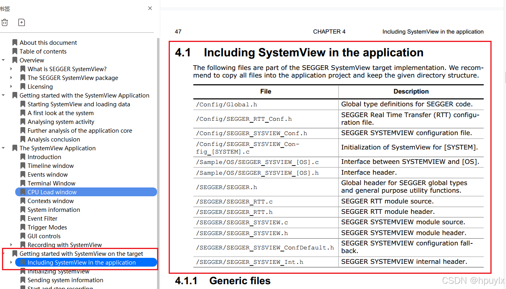Click the bookmark icon beside GUI controls
The height and width of the screenshot is (289, 506).
tap(22, 236)
